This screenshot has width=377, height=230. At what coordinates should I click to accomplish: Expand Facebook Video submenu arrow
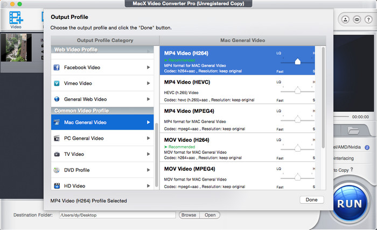coord(148,67)
